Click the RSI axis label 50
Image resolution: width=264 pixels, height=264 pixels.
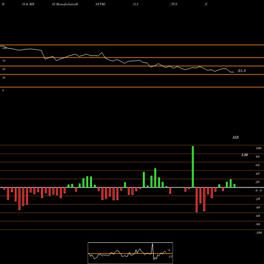click(4, 69)
